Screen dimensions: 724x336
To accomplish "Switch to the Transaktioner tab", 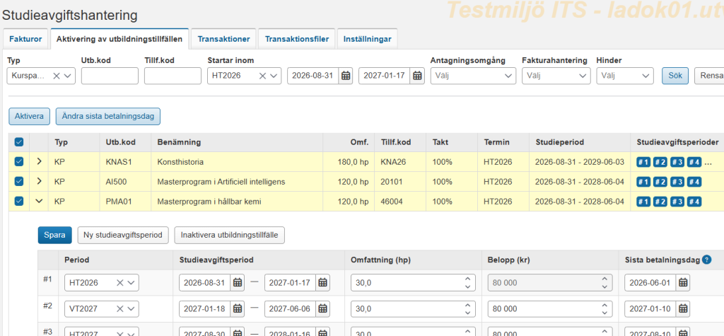I will (224, 39).
